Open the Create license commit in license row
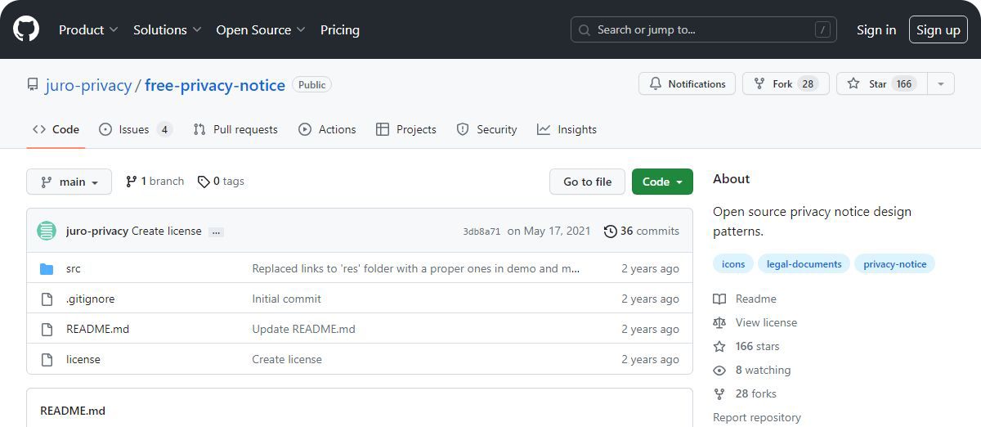 click(287, 359)
